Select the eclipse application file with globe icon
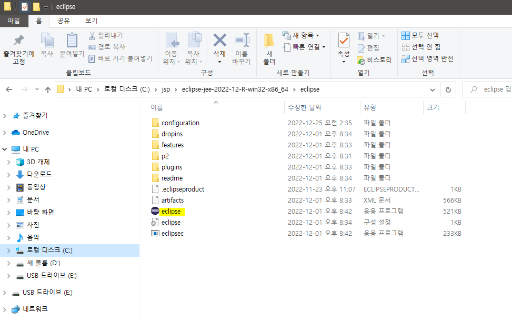Image resolution: width=512 pixels, height=321 pixels. point(171,211)
